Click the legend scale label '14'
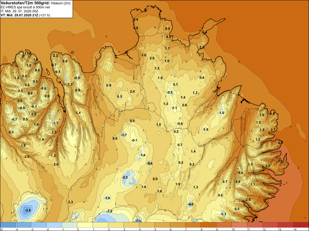Screen dimensions: 309x231 click(295, 229)
